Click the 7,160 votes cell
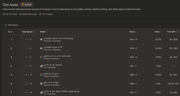The image size is (180, 96). click(x=158, y=84)
